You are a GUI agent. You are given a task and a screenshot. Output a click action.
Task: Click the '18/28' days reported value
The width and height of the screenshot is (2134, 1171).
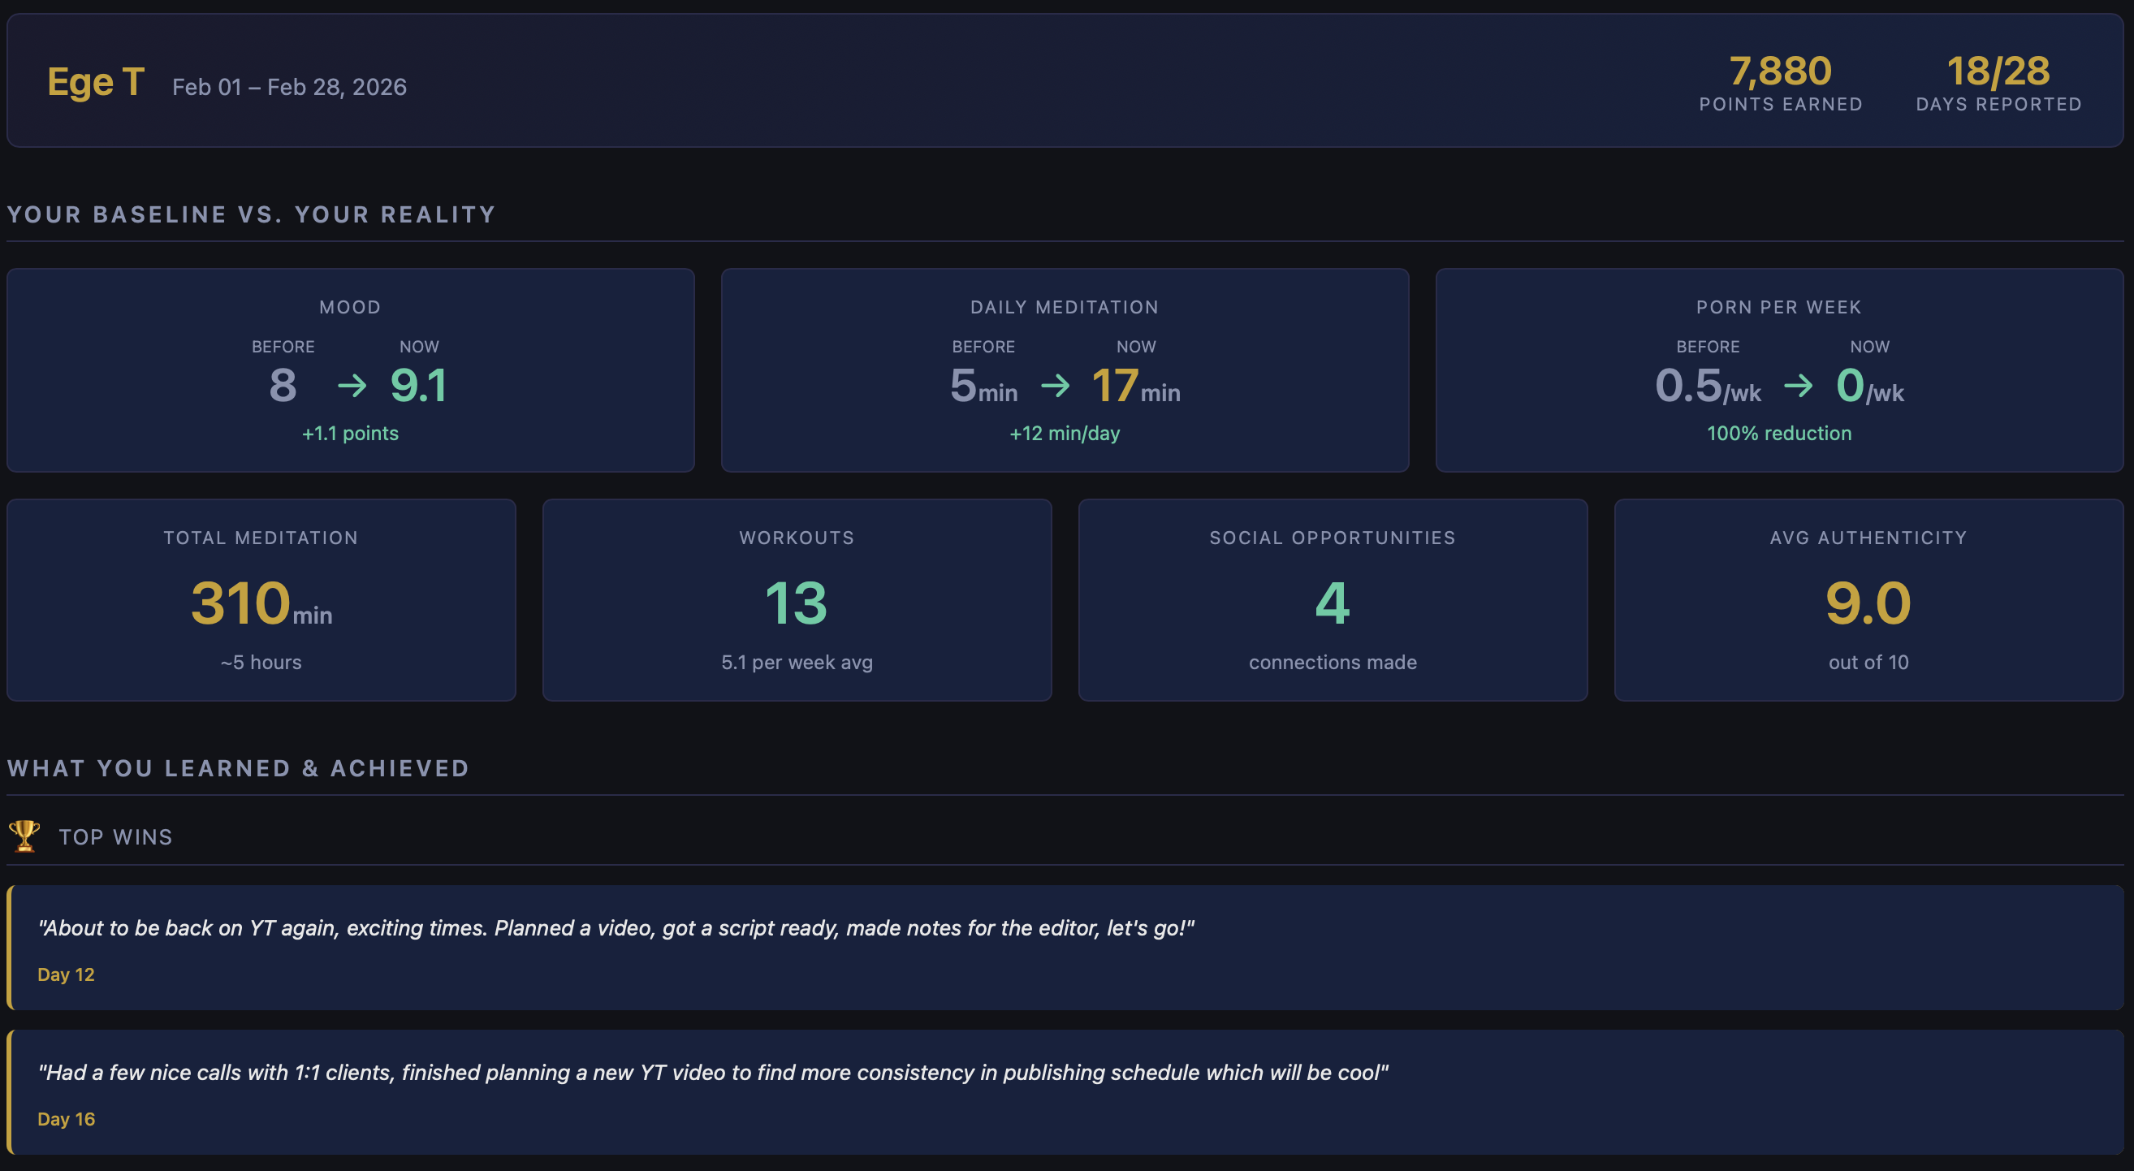point(1998,71)
